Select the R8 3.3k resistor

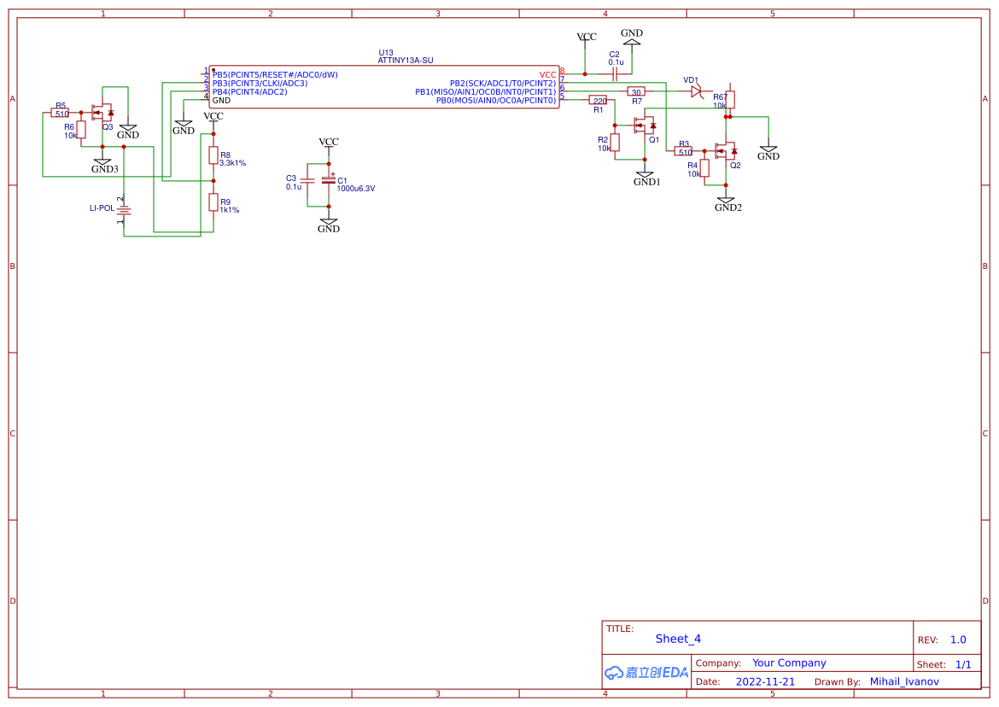pos(213,155)
